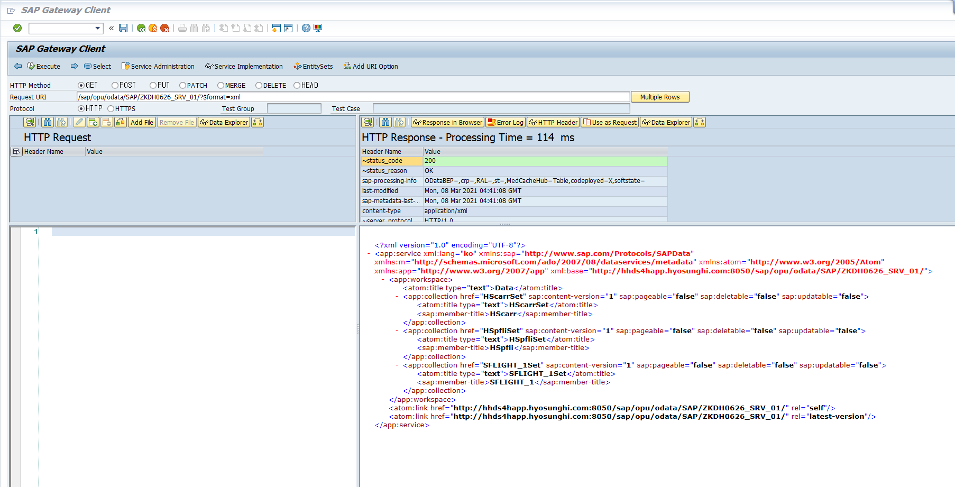The height and width of the screenshot is (487, 955).
Task: Collapse the SFLIGHT_1Set collection node
Action: (x=397, y=365)
